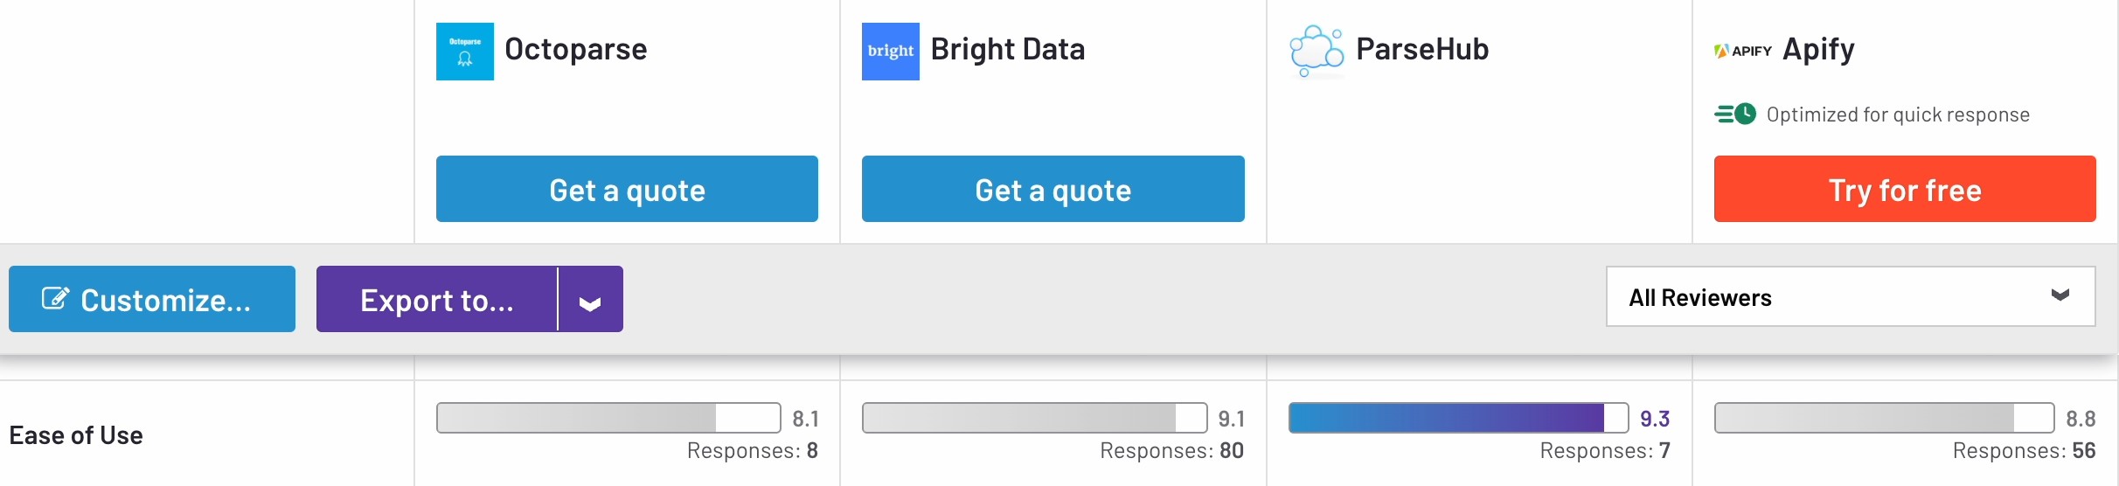Click the Customize pencil edit icon

pyautogui.click(x=55, y=299)
